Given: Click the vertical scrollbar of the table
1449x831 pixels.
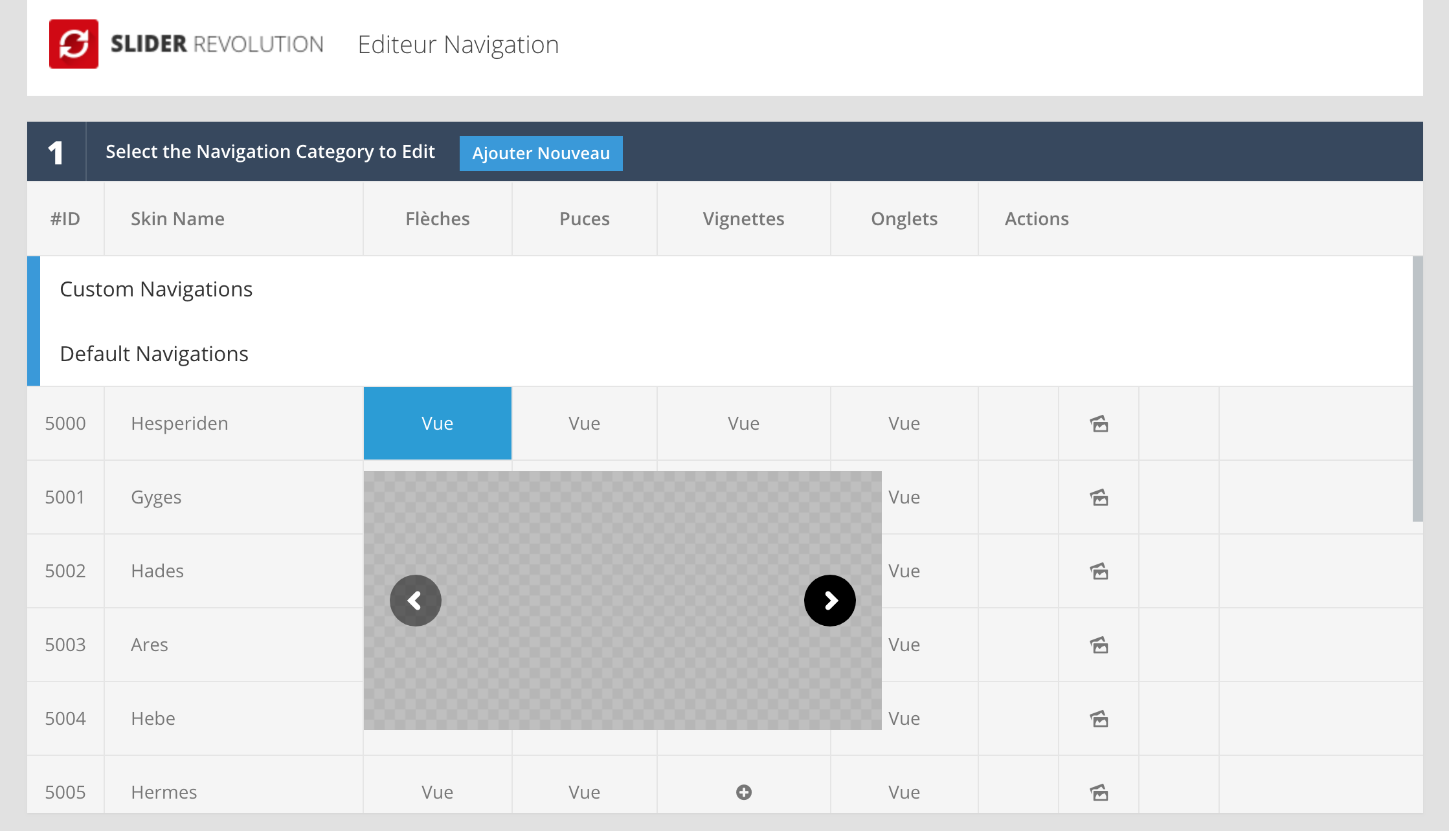Looking at the screenshot, I should point(1417,388).
